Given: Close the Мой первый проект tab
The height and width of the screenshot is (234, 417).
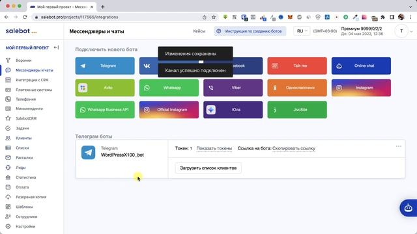Looking at the screenshot, I should [92, 7].
